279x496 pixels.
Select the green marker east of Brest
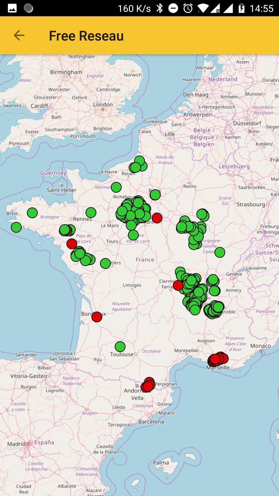click(32, 213)
